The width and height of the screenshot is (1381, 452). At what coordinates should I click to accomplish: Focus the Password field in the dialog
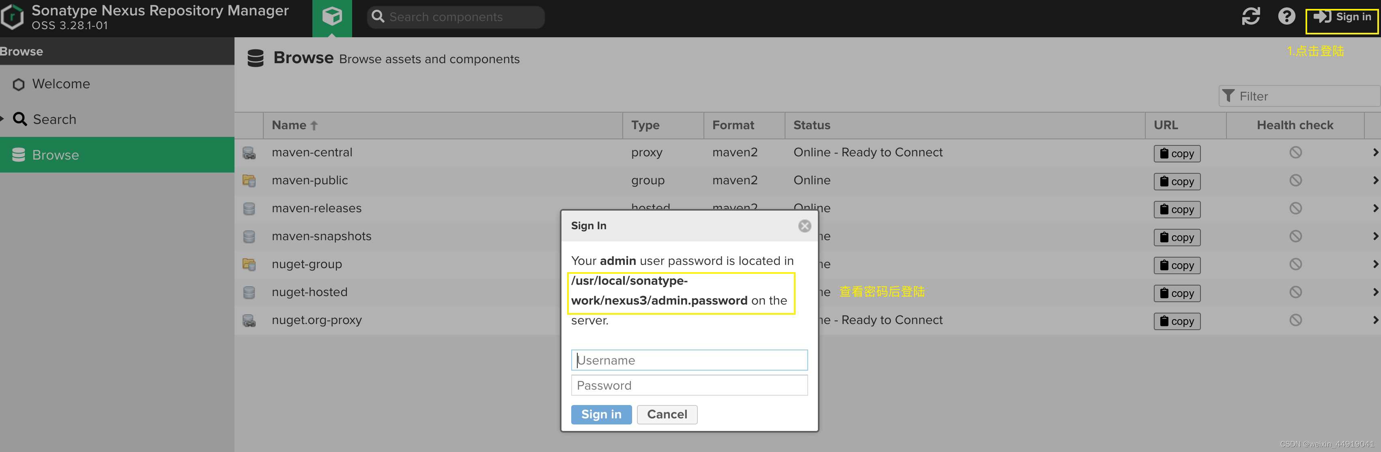click(x=689, y=385)
